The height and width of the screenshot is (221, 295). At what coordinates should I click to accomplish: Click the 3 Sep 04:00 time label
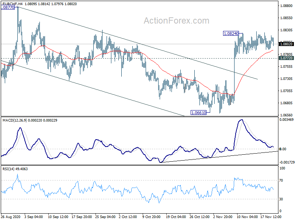34,217
